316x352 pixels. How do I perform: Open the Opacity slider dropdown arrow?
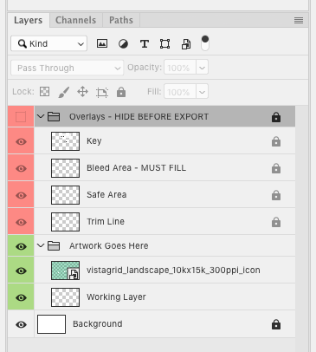(x=202, y=68)
